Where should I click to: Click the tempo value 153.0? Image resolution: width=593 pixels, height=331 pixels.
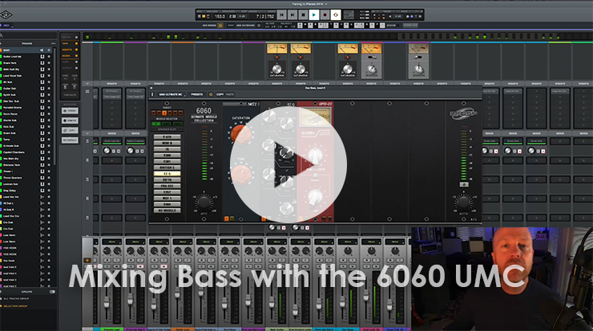tap(220, 16)
